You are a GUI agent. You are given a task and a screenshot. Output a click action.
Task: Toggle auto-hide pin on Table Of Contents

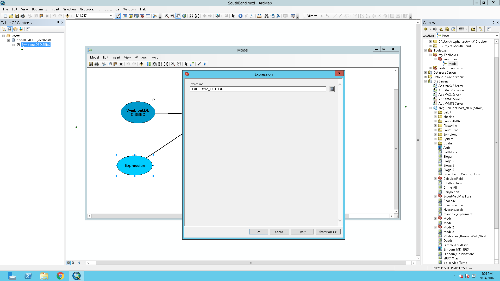click(x=58, y=23)
